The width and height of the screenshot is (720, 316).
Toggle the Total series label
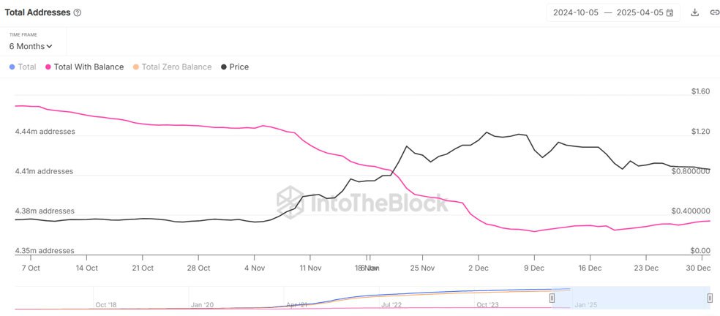coord(27,67)
